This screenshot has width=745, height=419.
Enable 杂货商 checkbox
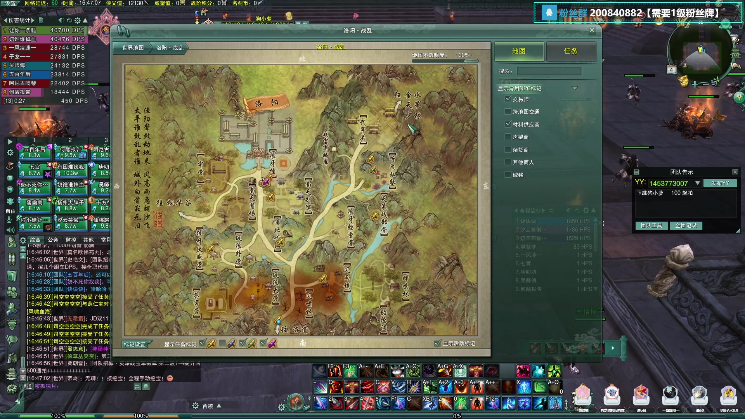tap(508, 149)
